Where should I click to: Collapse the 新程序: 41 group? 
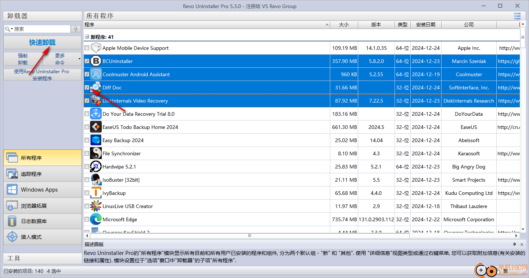point(87,37)
